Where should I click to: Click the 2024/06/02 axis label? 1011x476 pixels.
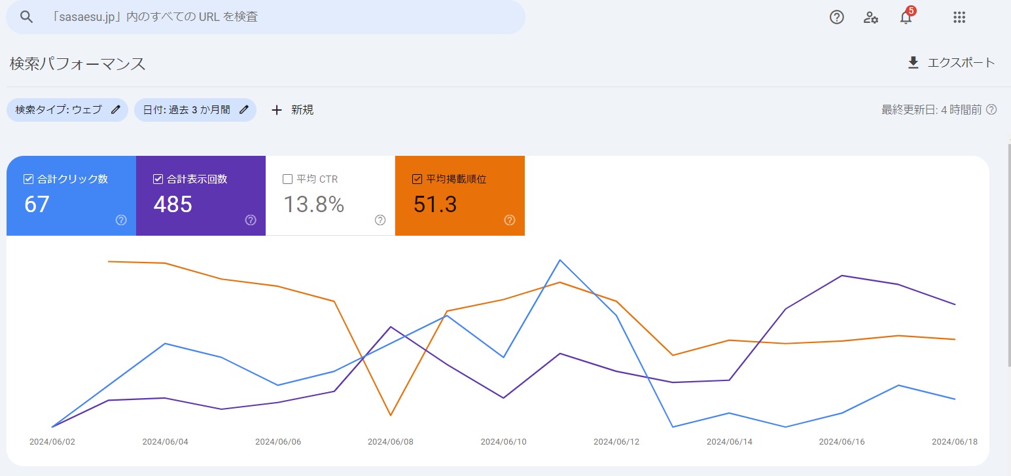52,442
